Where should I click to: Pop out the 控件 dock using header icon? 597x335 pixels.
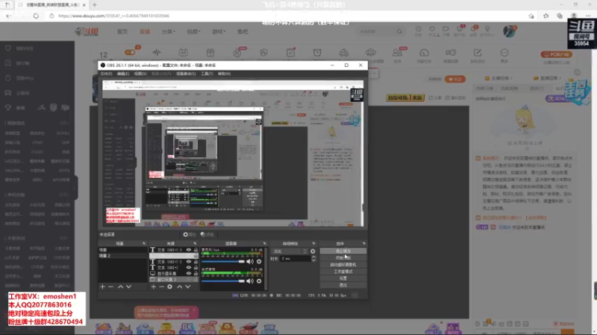pyautogui.click(x=364, y=243)
